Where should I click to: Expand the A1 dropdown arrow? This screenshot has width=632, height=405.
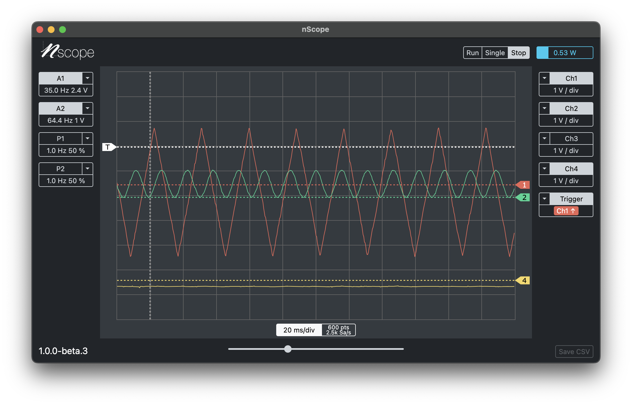88,78
